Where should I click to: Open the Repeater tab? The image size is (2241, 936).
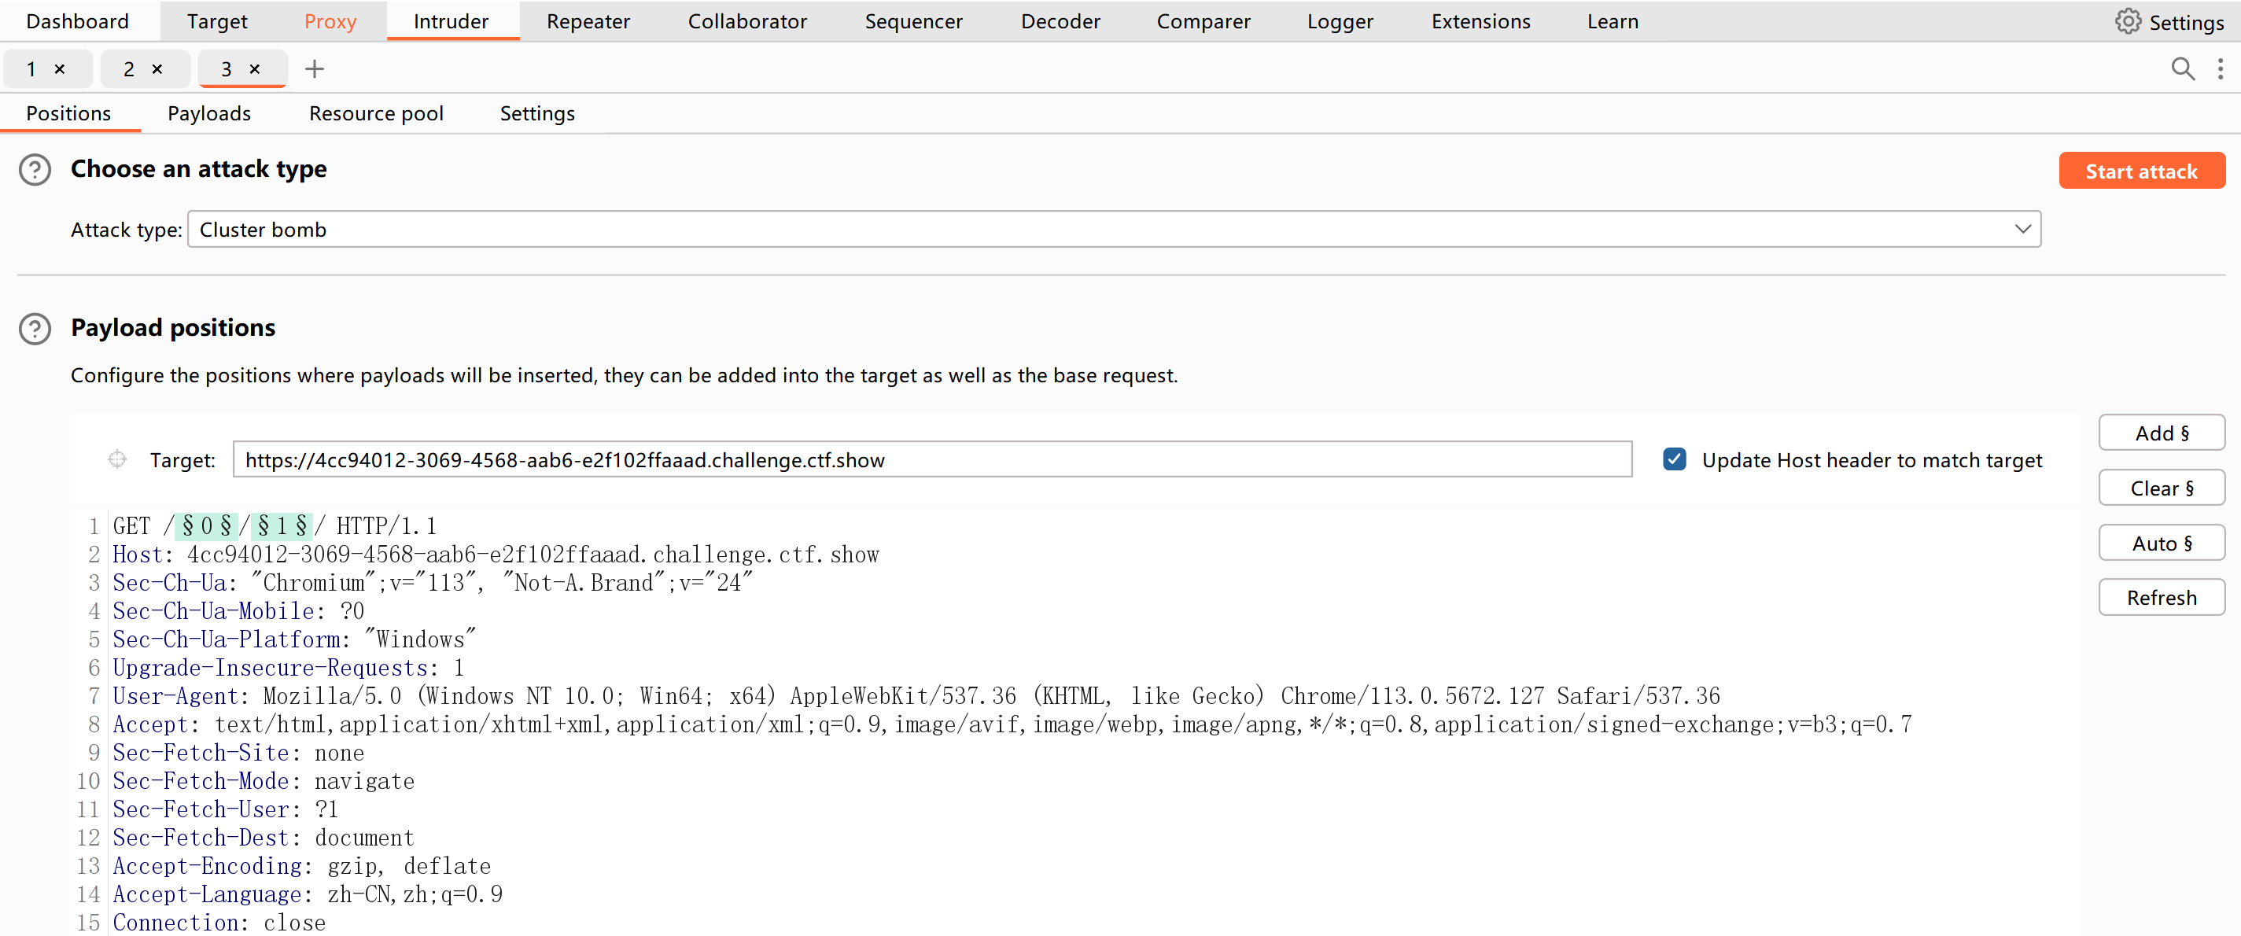pyautogui.click(x=588, y=22)
